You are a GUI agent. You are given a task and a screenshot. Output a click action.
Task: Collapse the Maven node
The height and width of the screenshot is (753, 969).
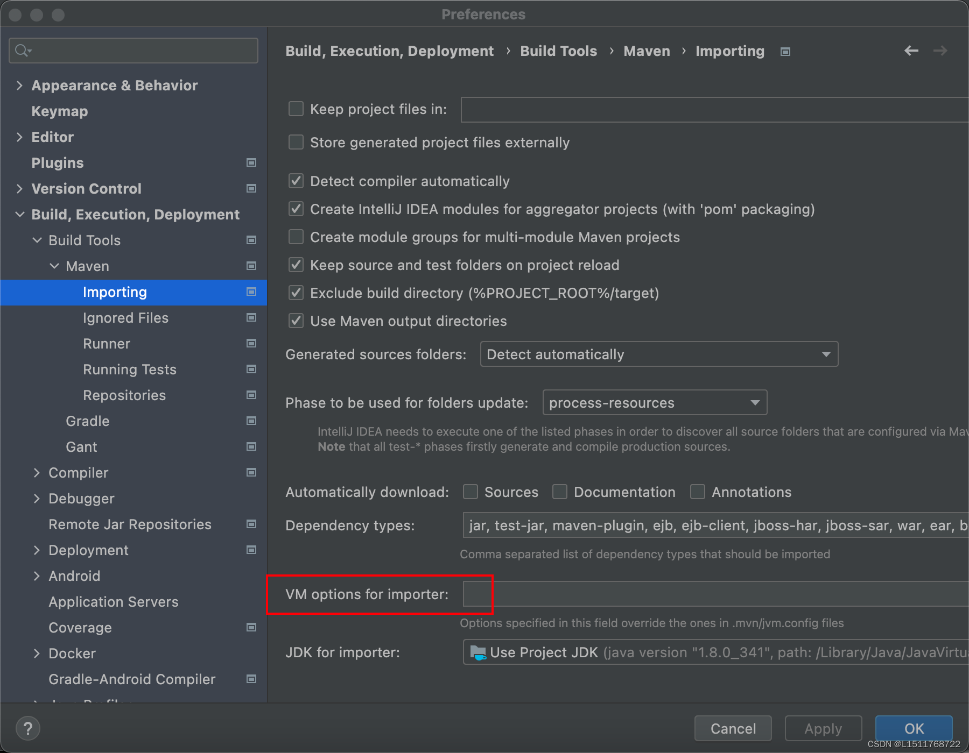[54, 266]
